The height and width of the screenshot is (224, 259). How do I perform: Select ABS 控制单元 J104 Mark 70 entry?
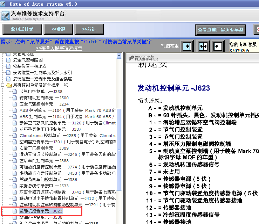(68, 110)
